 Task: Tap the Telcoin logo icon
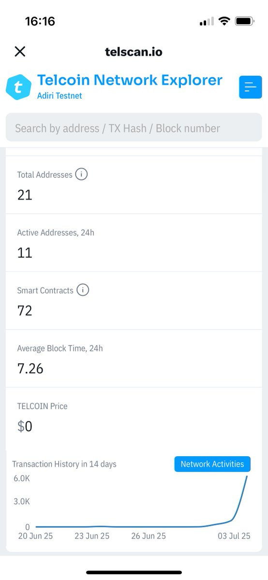pos(18,87)
